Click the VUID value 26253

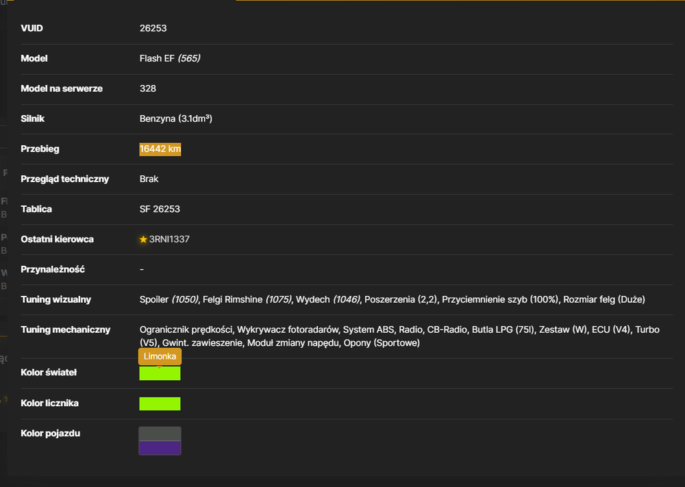click(x=153, y=28)
